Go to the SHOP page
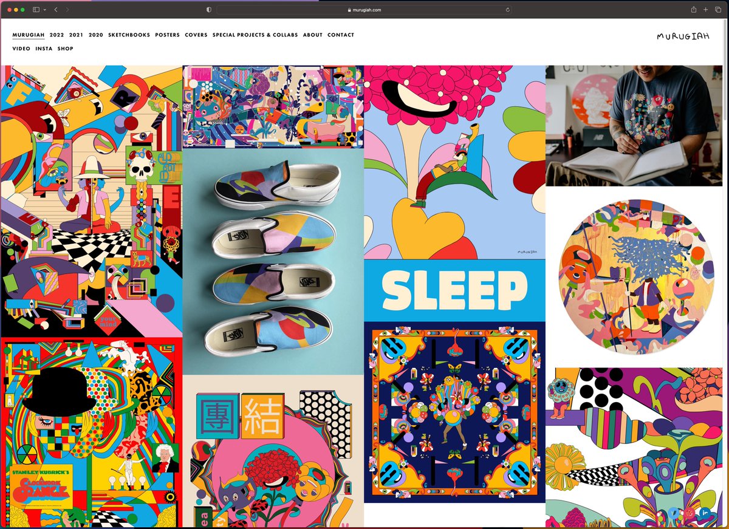The image size is (729, 529). tap(66, 49)
